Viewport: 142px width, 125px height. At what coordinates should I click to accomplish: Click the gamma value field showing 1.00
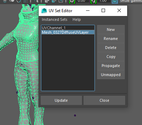coord(104,1)
